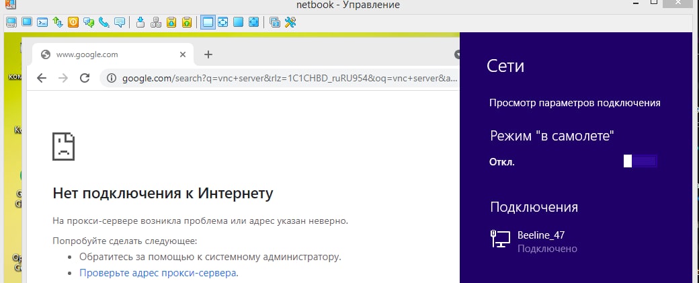Switch to full screen stretched mode
Image resolution: width=699 pixels, height=283 pixels.
(x=253, y=22)
